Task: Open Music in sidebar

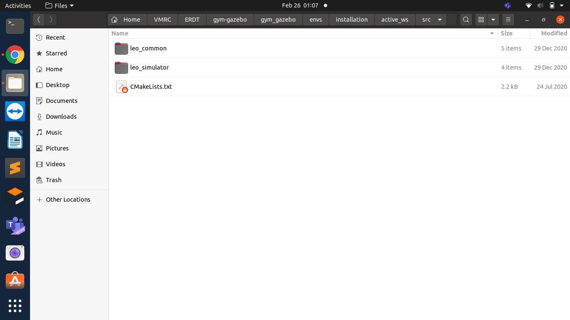Action: click(x=69, y=132)
